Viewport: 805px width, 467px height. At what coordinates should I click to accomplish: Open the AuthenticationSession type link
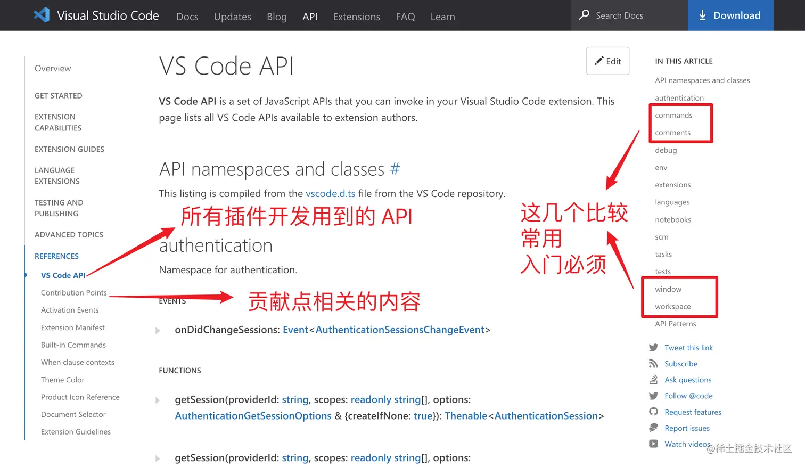point(546,416)
